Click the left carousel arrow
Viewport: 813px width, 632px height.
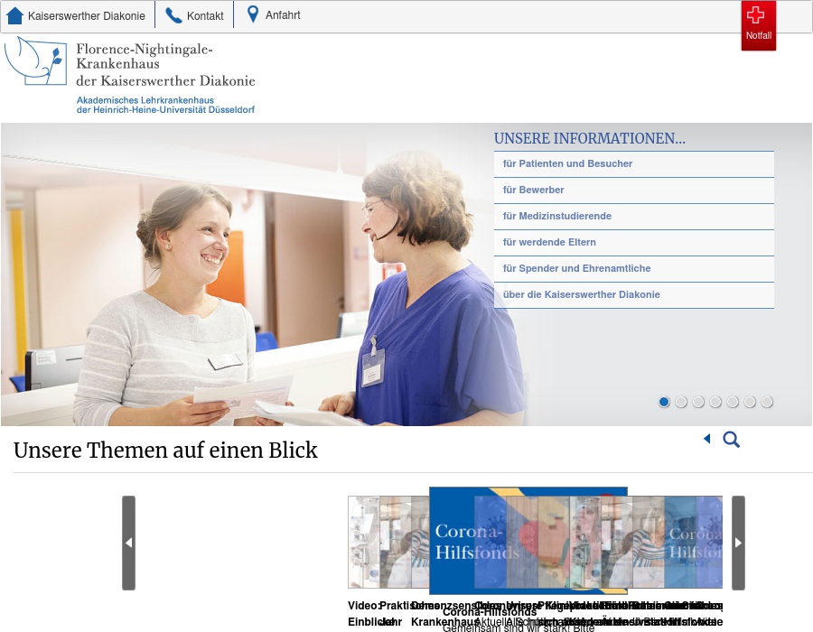click(x=128, y=543)
